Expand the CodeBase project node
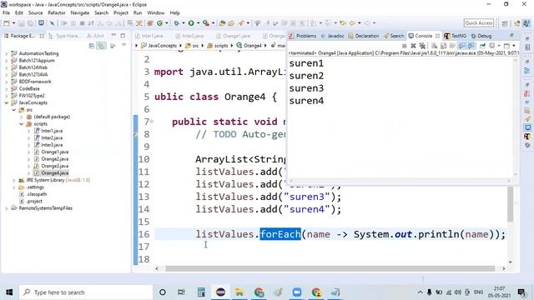 click(7, 88)
